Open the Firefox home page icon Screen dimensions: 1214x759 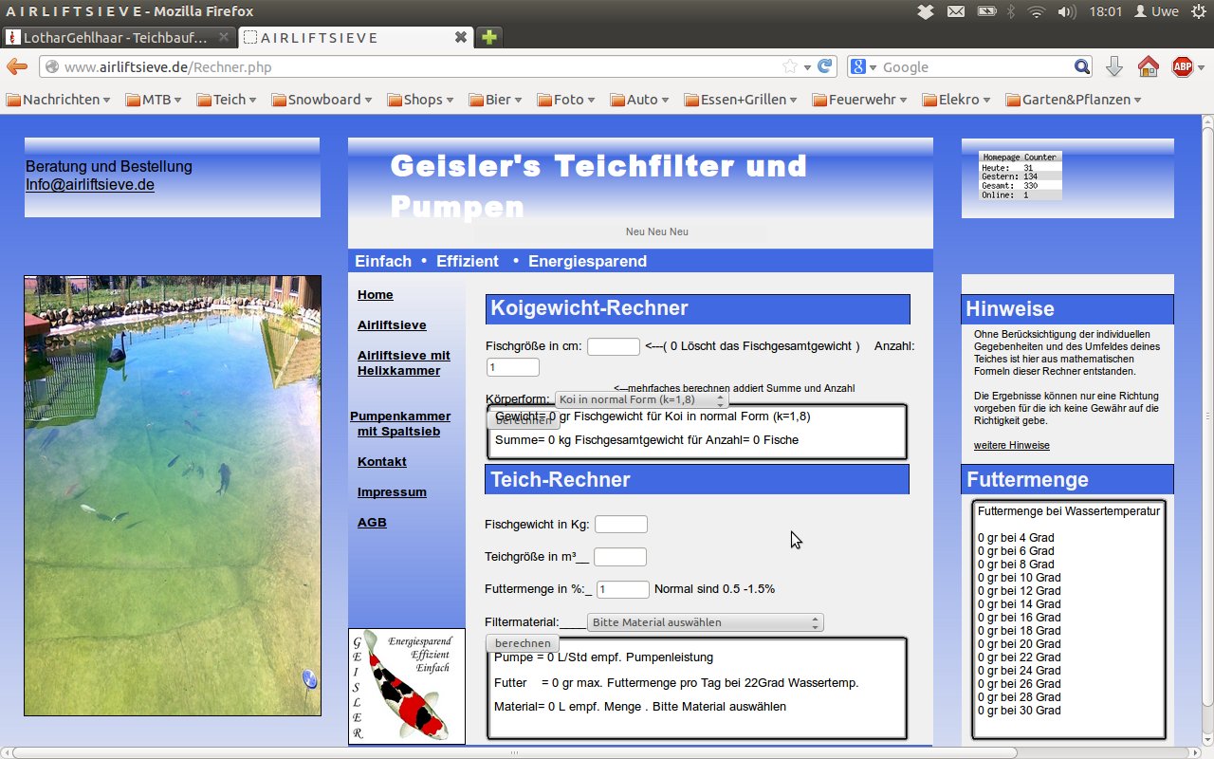1148,66
